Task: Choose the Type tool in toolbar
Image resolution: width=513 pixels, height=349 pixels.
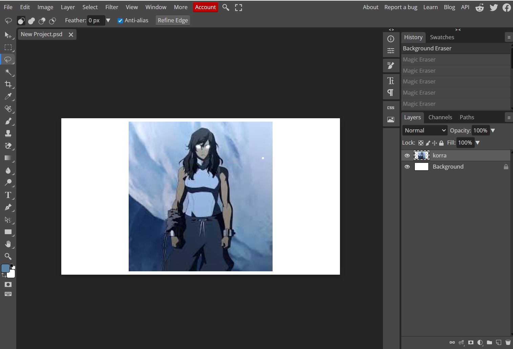Action: [8, 195]
